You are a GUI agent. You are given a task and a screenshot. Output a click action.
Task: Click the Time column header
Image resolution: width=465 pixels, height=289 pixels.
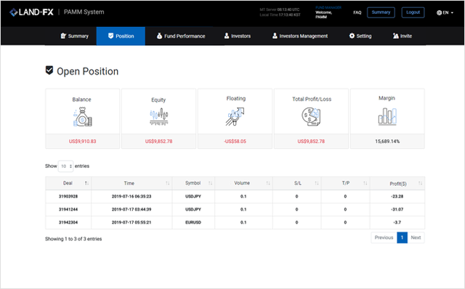[x=132, y=183]
